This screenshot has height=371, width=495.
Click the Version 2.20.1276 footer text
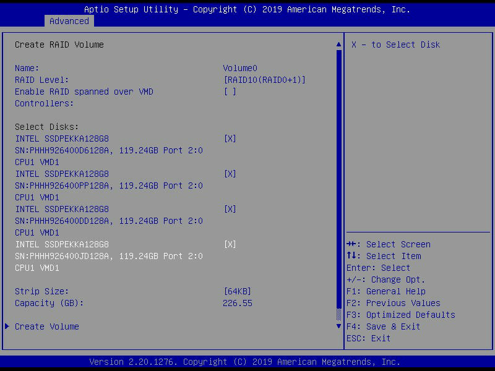(x=244, y=362)
